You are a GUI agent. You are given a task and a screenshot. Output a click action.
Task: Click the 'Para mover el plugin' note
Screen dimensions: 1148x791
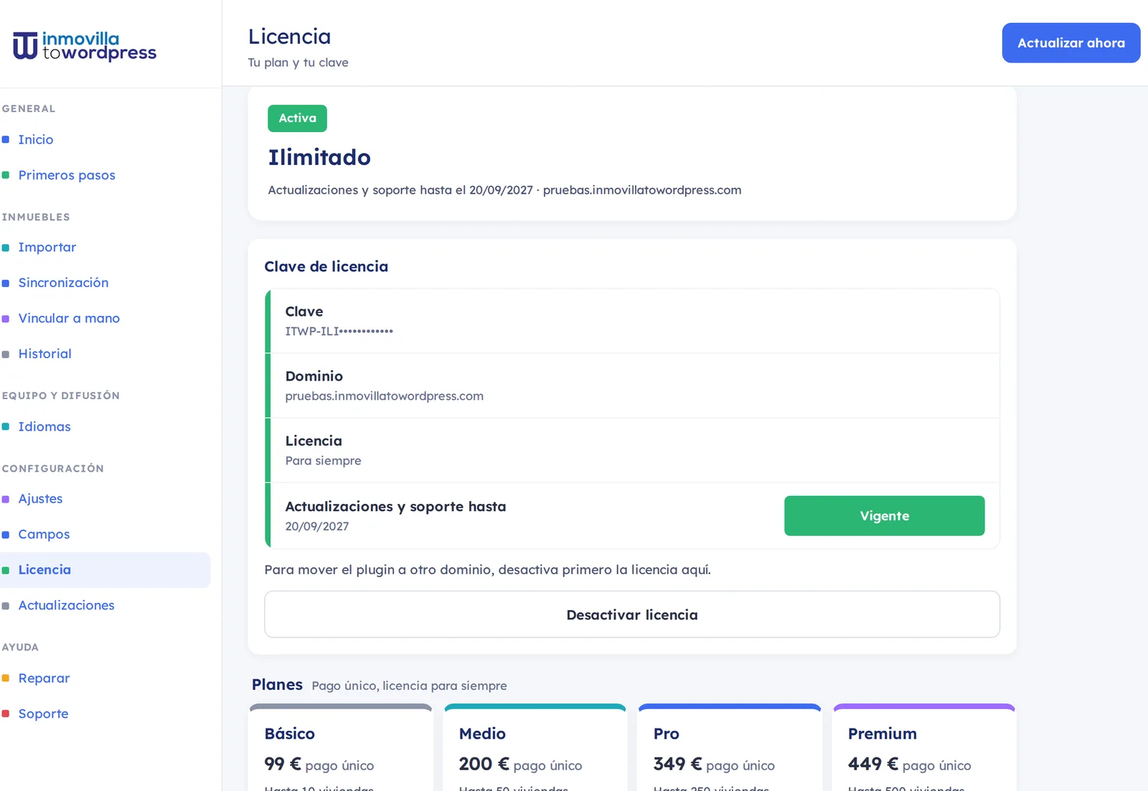[x=488, y=570]
